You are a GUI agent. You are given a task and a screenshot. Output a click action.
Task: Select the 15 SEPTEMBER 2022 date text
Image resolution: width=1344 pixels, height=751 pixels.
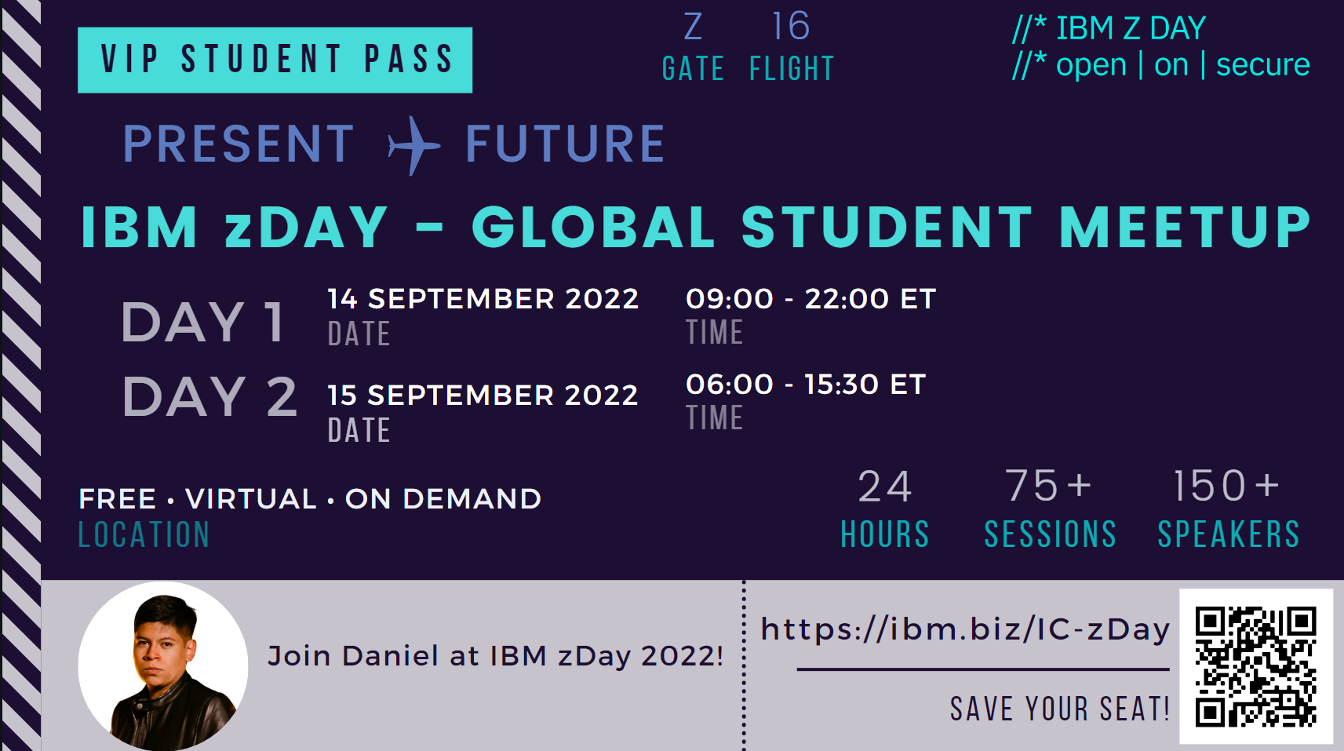point(483,396)
